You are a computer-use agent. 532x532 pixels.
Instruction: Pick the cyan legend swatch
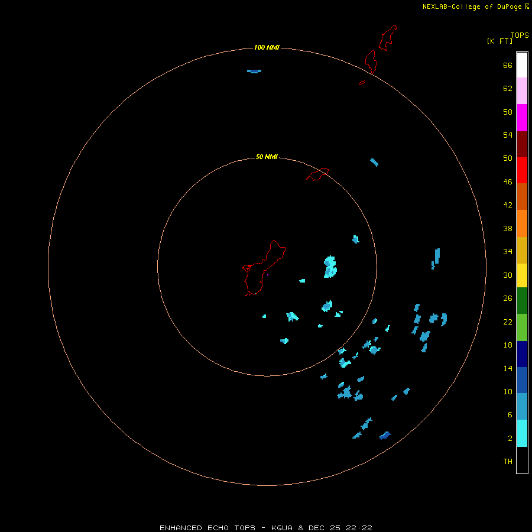pyautogui.click(x=522, y=433)
